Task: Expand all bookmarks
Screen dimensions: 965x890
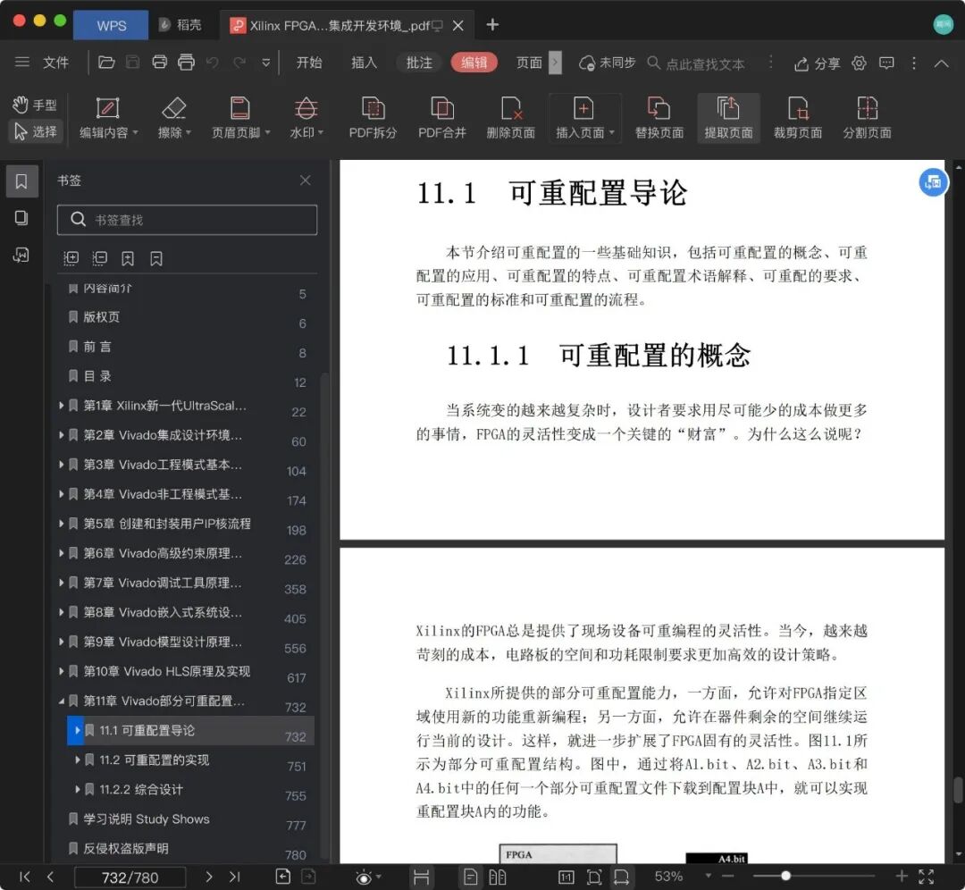Action: pyautogui.click(x=71, y=258)
